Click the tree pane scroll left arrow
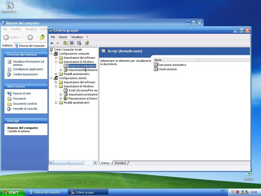The width and height of the screenshot is (261, 196). point(51,163)
